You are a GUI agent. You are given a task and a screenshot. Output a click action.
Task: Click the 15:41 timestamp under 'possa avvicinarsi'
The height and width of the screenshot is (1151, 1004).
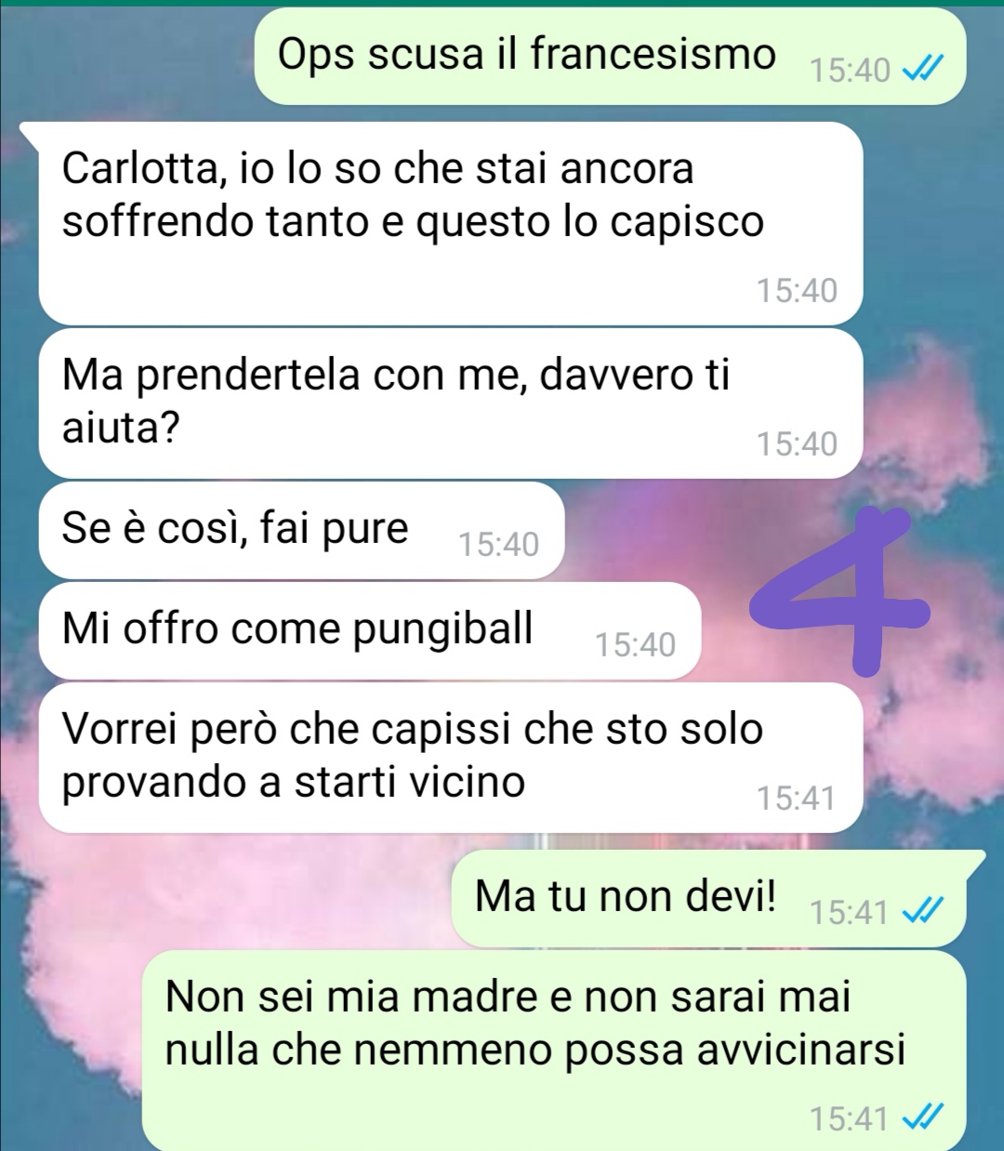pos(850,1118)
